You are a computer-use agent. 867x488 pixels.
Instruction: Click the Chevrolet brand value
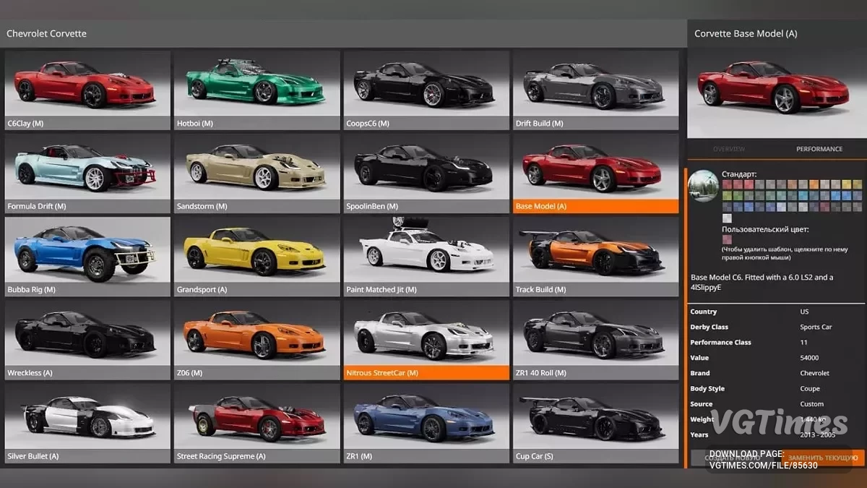tap(814, 373)
